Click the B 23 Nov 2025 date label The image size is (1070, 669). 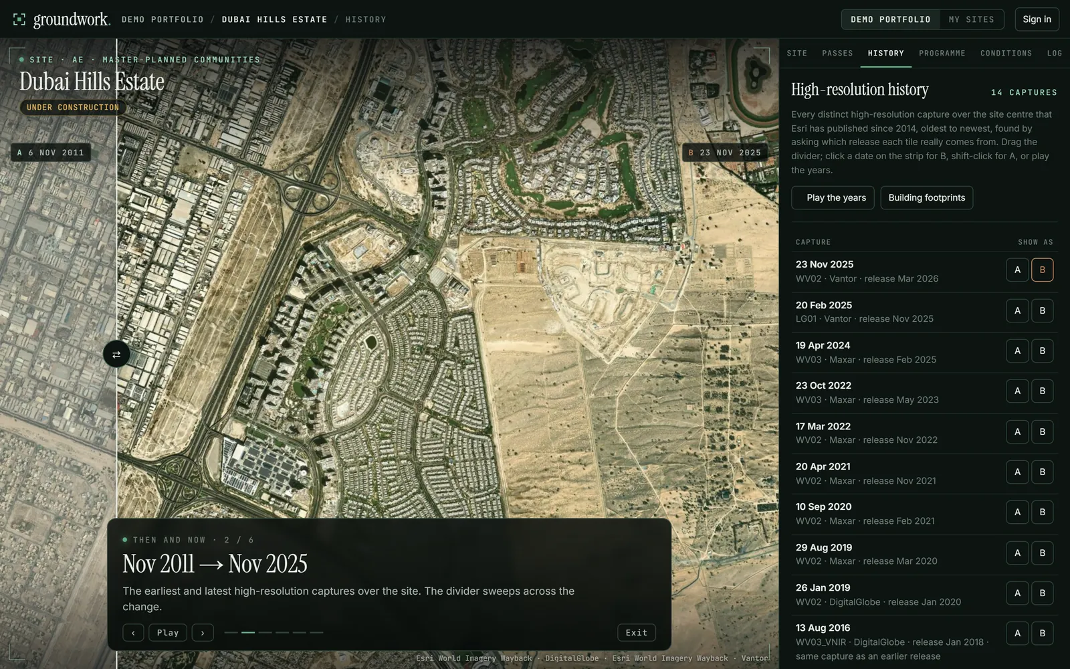tap(725, 153)
